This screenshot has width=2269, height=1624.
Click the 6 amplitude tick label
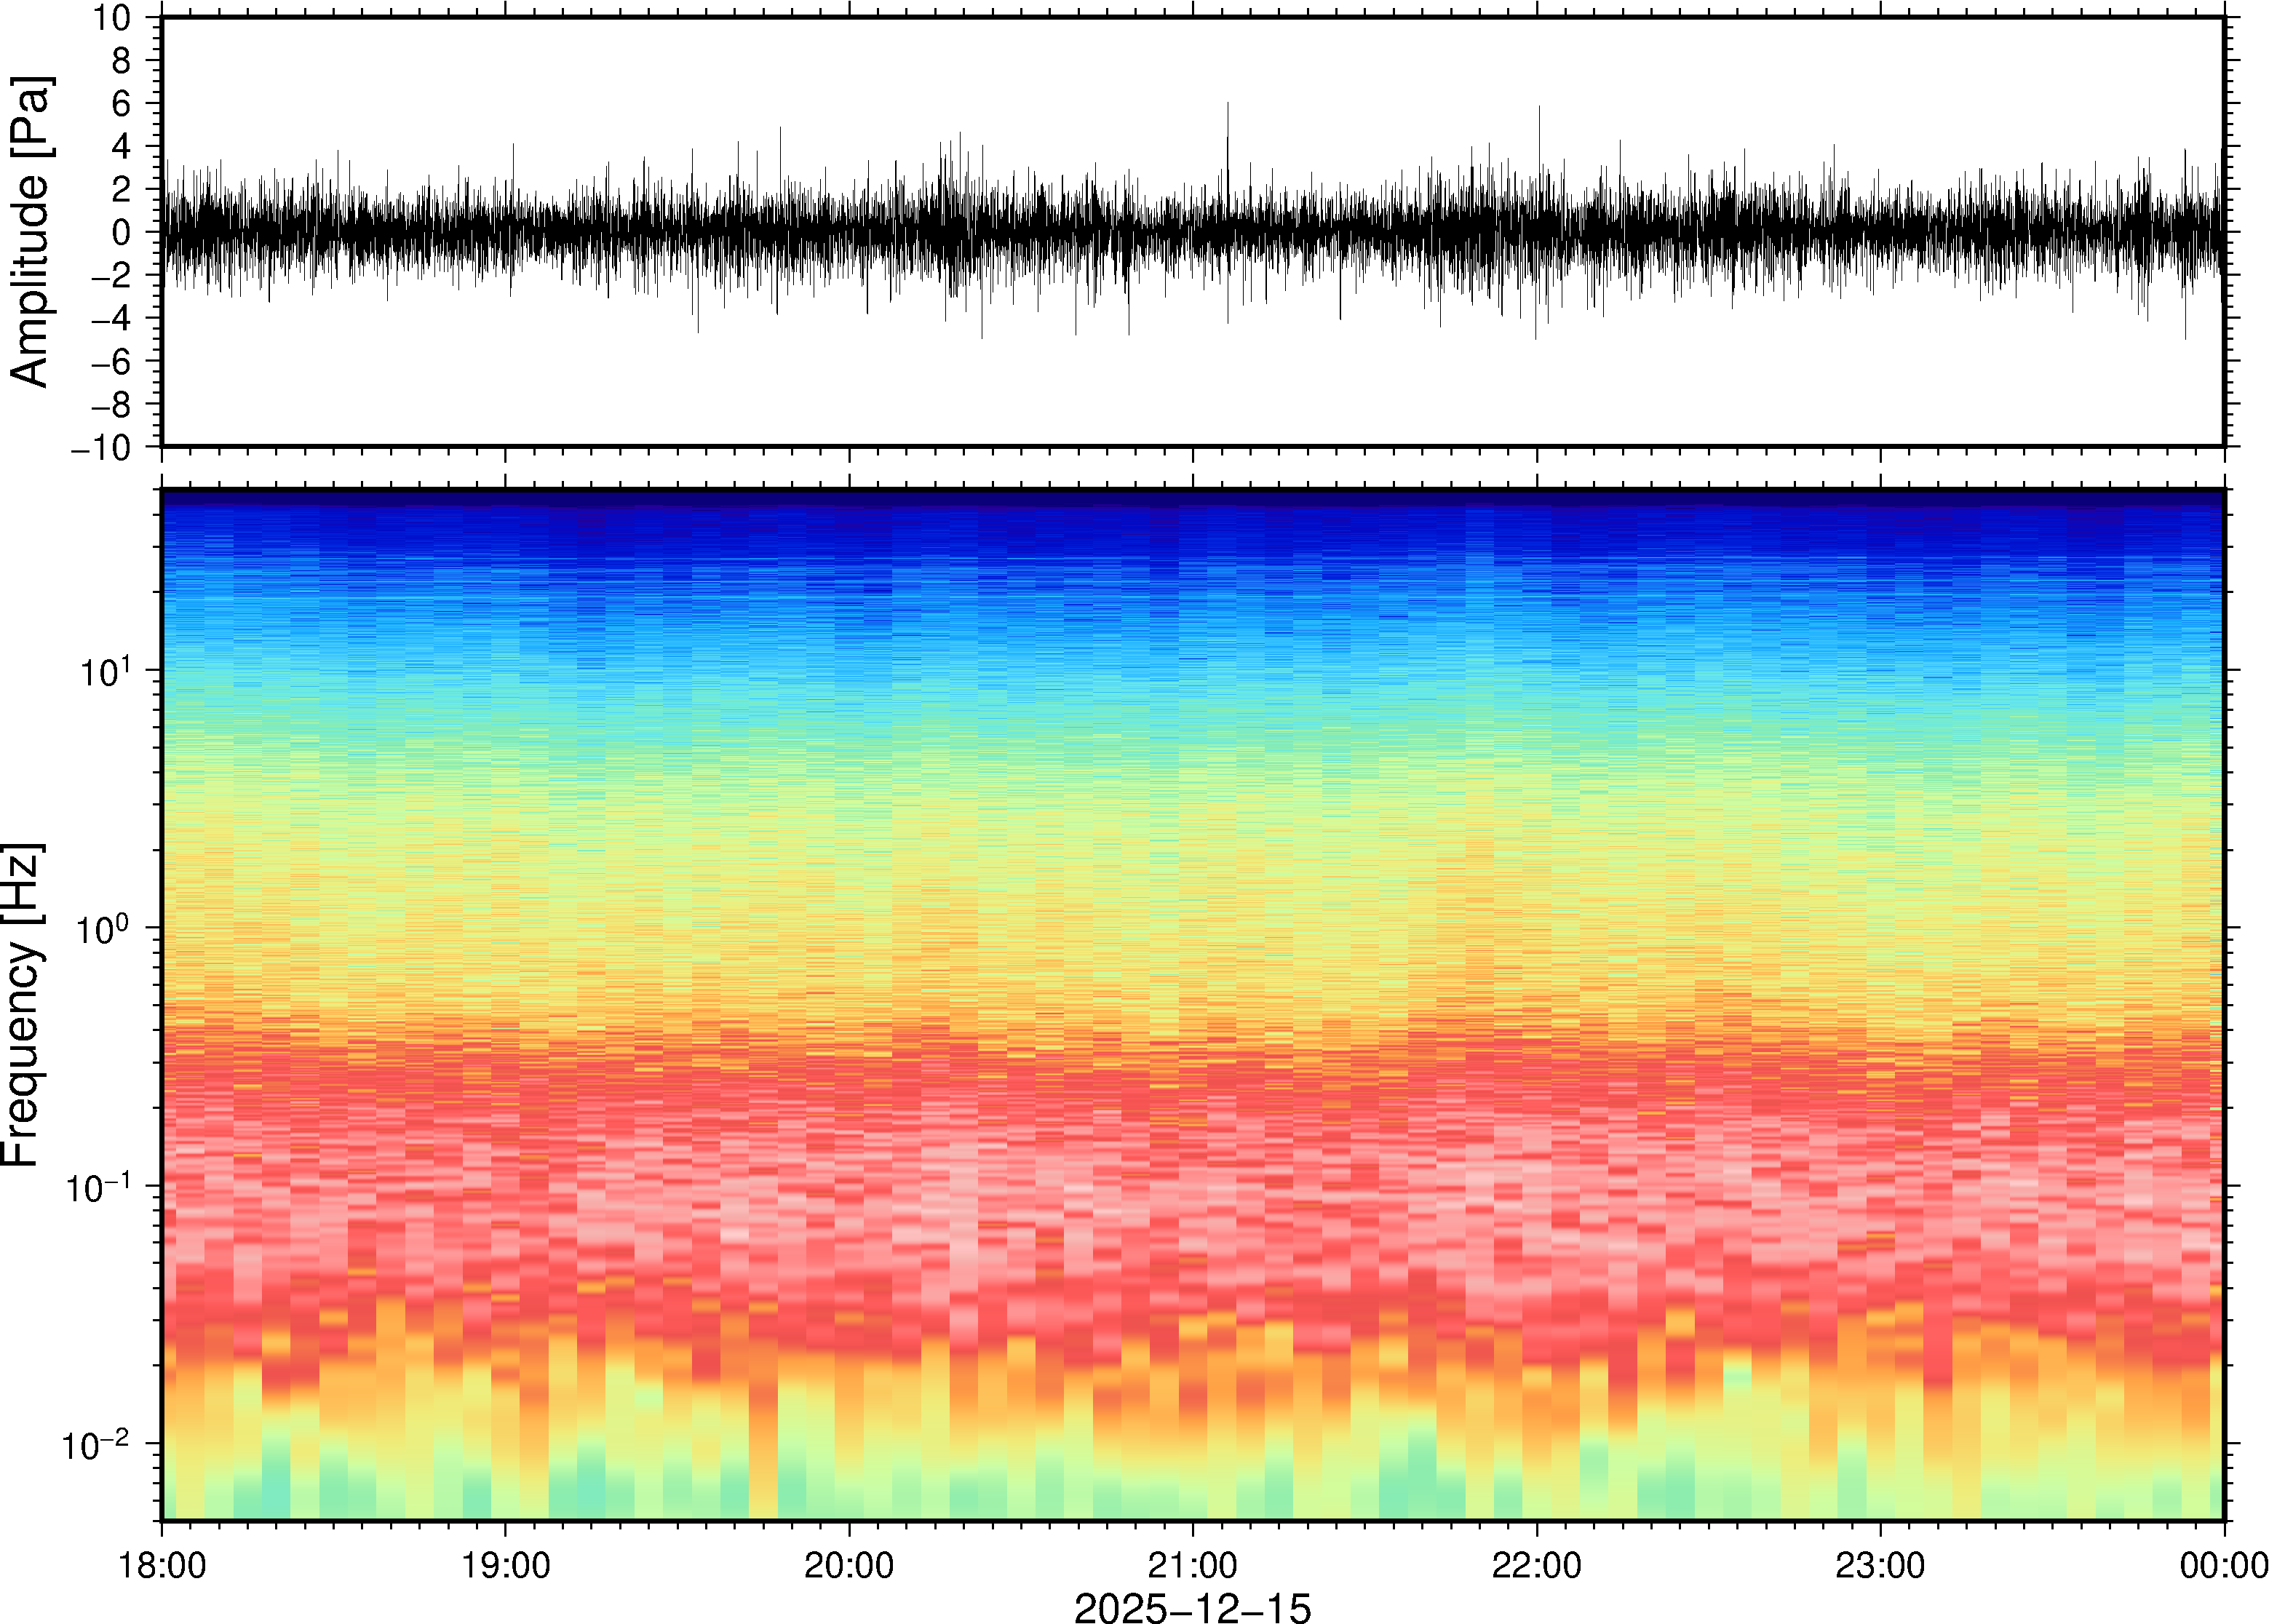point(122,104)
